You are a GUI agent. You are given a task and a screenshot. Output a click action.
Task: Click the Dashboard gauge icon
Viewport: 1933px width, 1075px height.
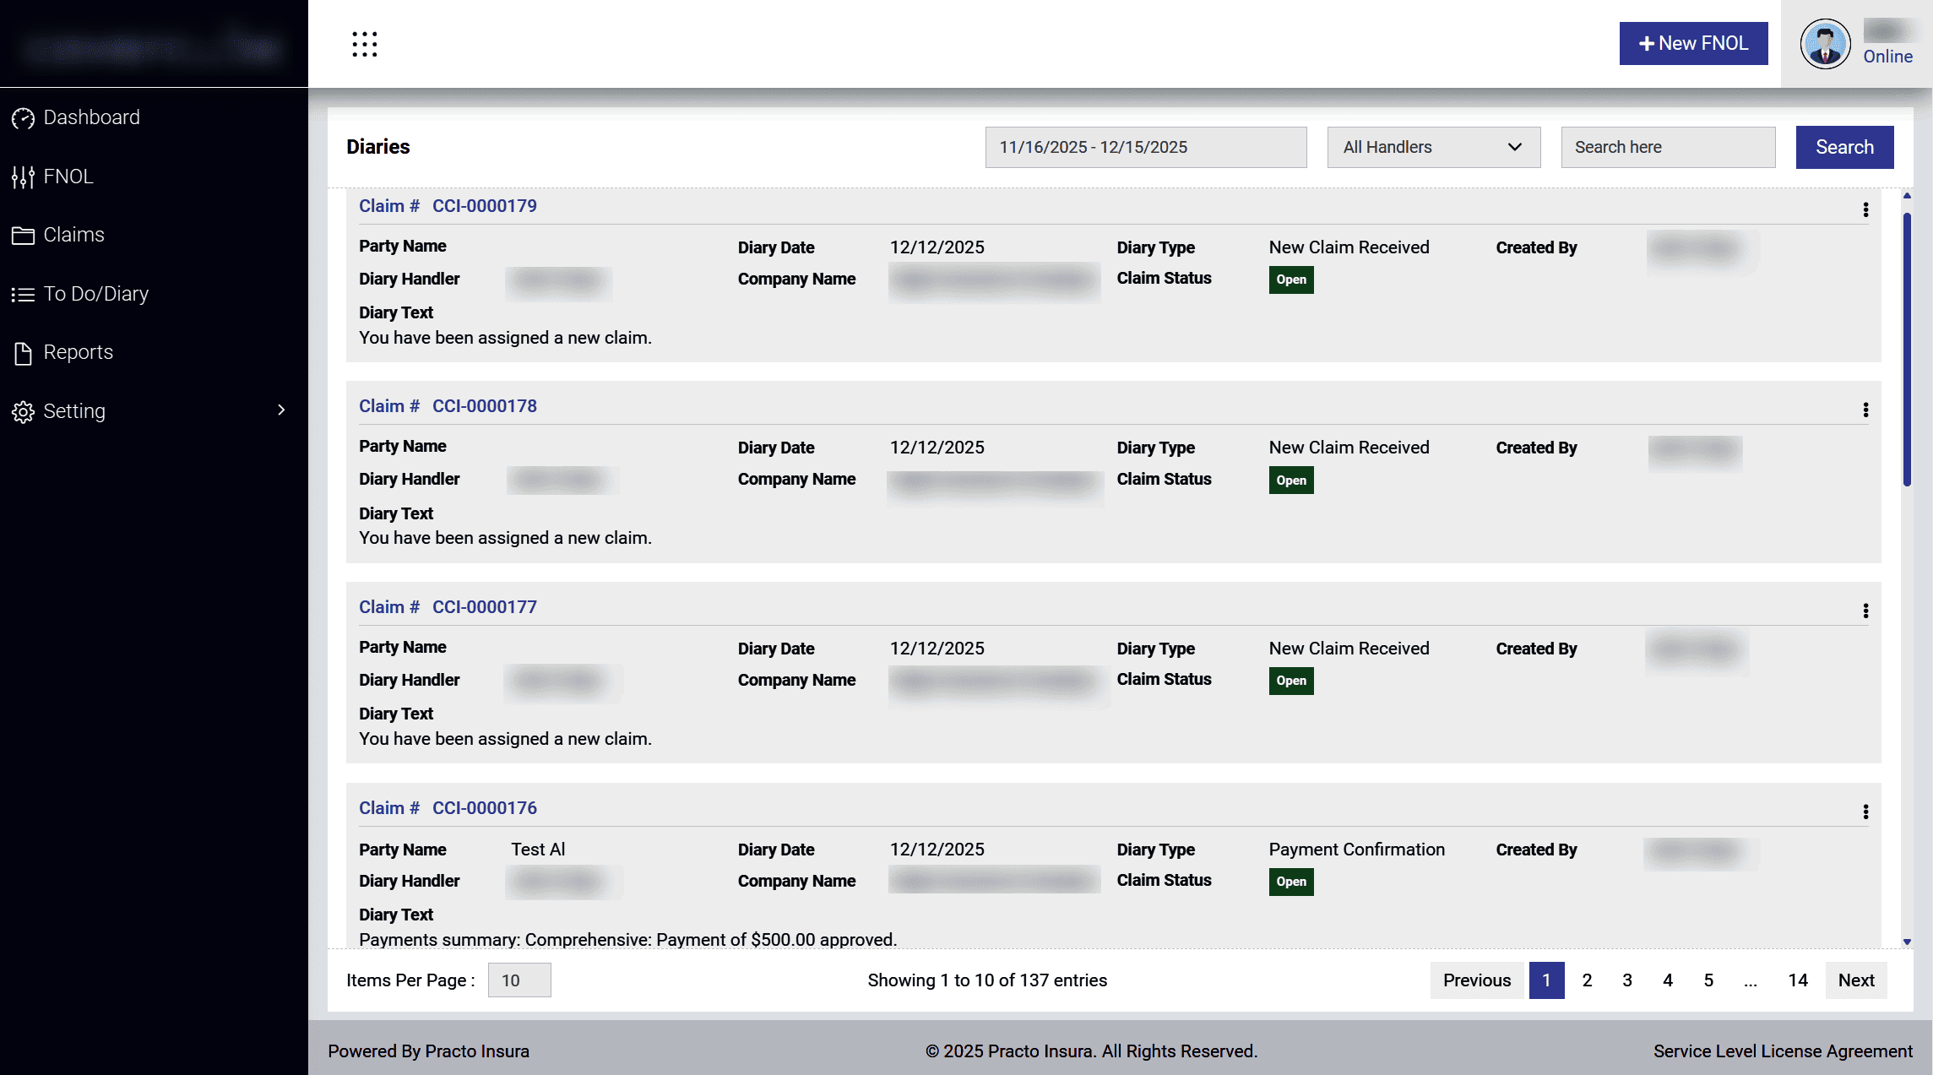(23, 118)
